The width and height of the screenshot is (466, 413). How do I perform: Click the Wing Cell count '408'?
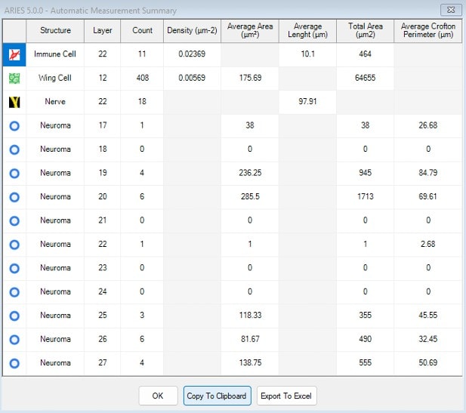[142, 78]
